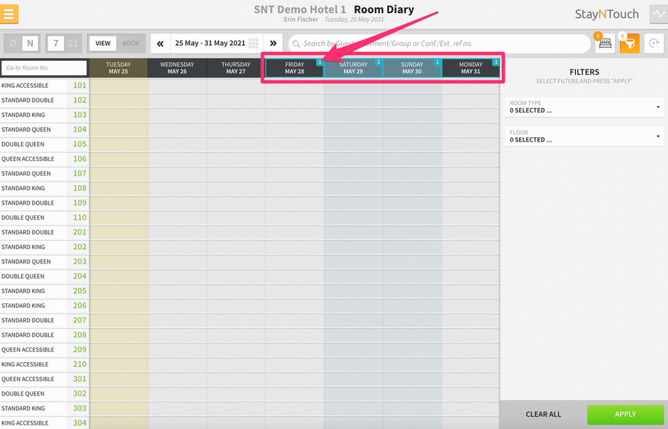Select room number 210
This screenshot has height=429, width=668.
coord(80,364)
